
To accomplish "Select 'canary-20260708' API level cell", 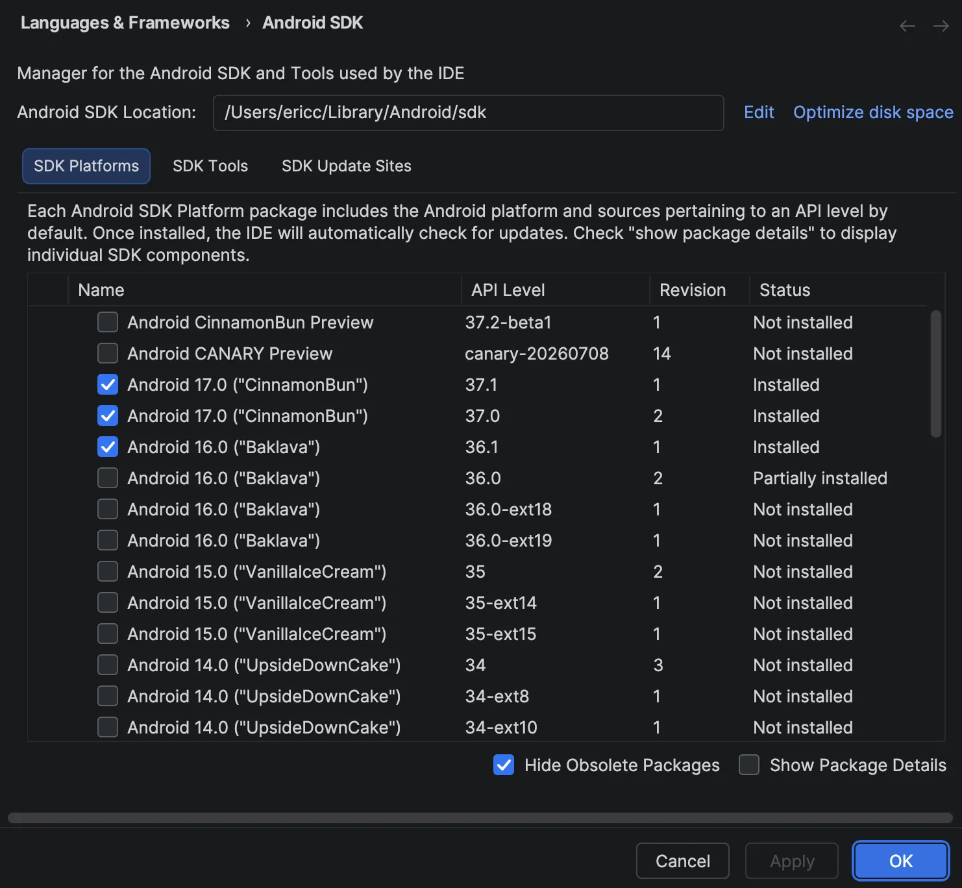I will pyautogui.click(x=537, y=354).
